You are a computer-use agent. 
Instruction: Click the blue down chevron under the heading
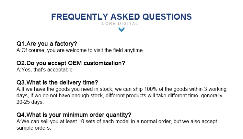121,29
